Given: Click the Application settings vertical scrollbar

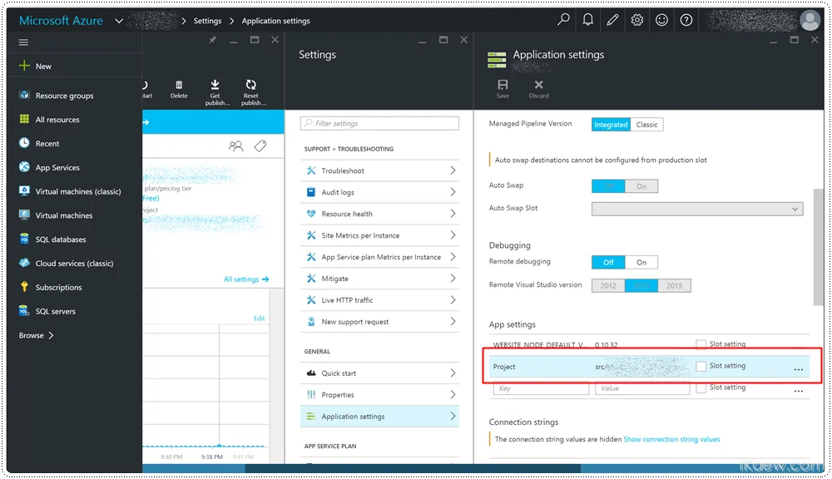Looking at the screenshot, I should pyautogui.click(x=818, y=247).
